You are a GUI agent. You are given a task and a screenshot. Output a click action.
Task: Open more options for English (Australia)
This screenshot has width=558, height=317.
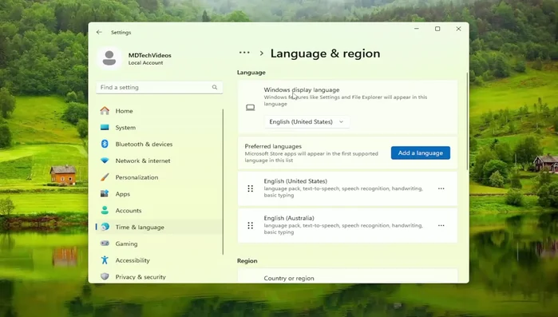(441, 225)
